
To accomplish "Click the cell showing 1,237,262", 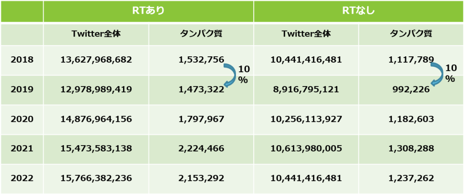I will point(411,179).
